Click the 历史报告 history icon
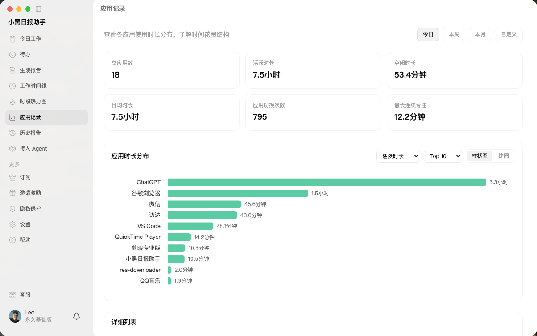Viewport: 537px width, 336px height. [13, 133]
